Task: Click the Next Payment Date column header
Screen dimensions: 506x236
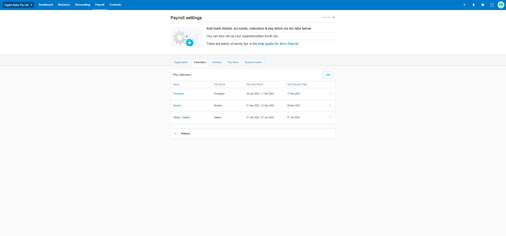Action: pos(297,84)
